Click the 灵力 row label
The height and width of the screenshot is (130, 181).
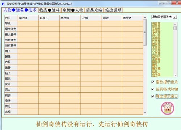[x=11, y=90]
